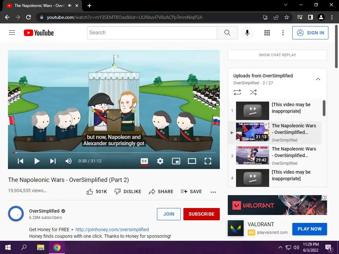Skip to previous video in player

pos(21,161)
